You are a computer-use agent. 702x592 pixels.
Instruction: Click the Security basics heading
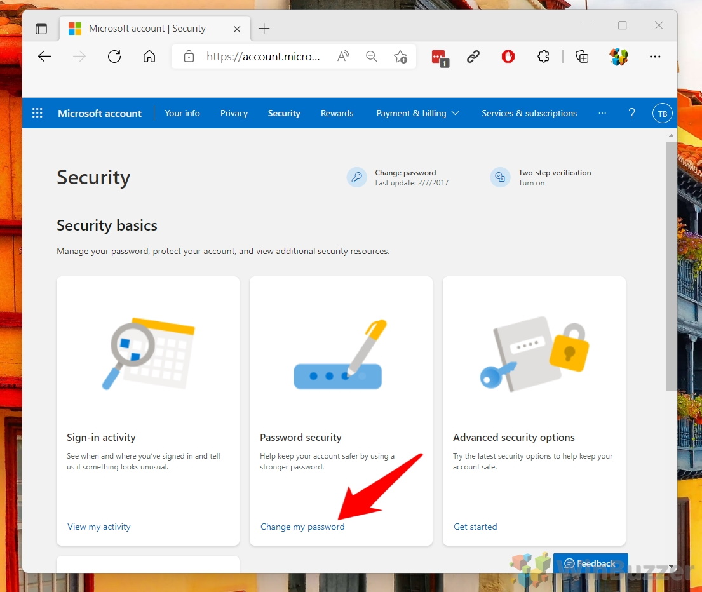107,225
